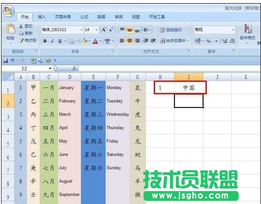261x204 pixels.
Task: Activate the Format Painter 格式刷
Action: tap(27, 40)
